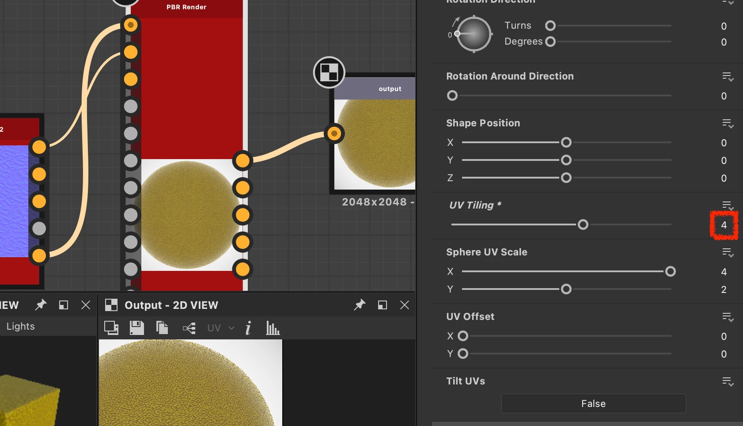Image resolution: width=743 pixels, height=426 pixels.
Task: Click the Shape Position X slider handle
Action: (566, 142)
